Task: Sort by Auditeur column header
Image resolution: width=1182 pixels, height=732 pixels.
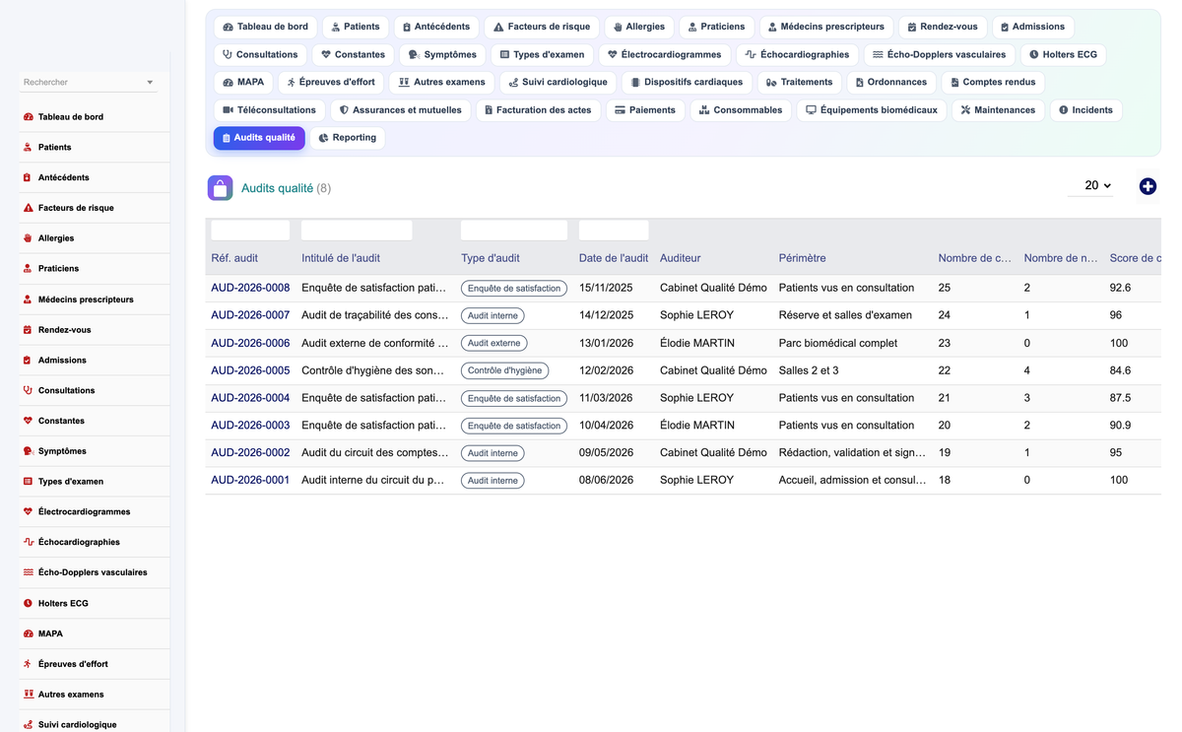Action: coord(680,258)
